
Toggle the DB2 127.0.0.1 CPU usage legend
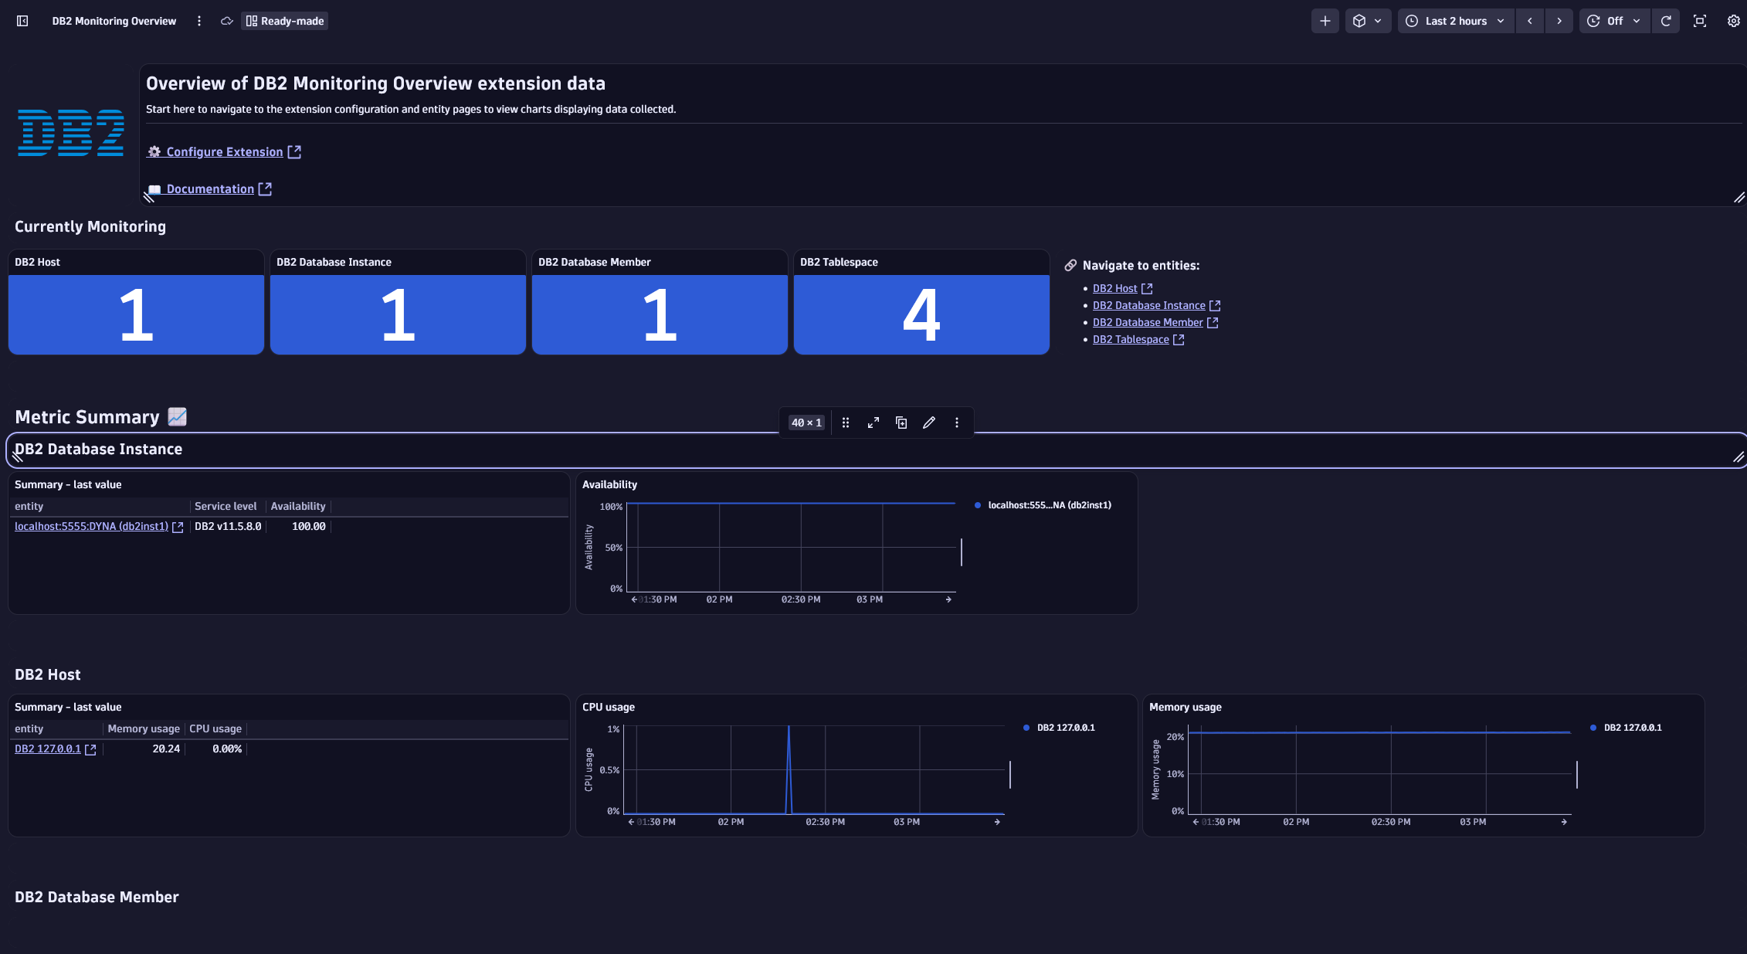(1065, 728)
